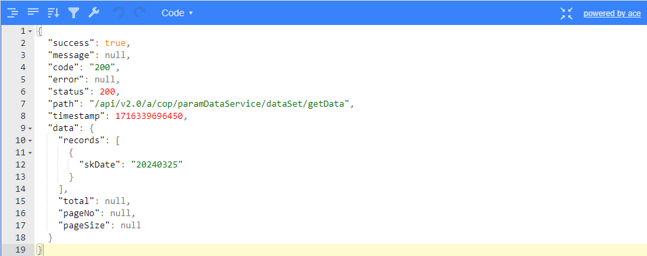The height and width of the screenshot is (256, 647).
Task: Open the Code mode dropdown
Action: (177, 13)
